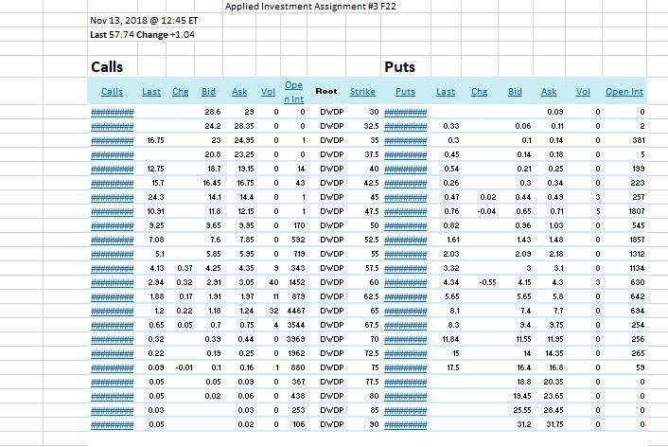Click the puts Ask header link

pos(549,92)
